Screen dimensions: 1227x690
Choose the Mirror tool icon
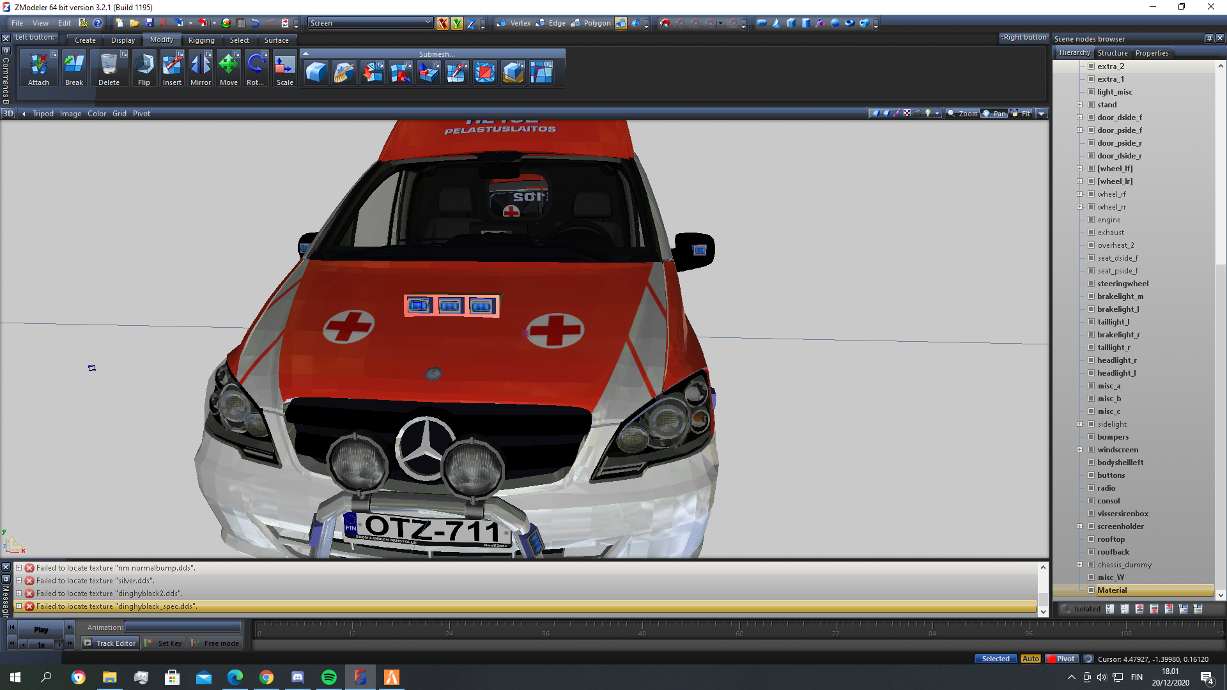tap(200, 65)
